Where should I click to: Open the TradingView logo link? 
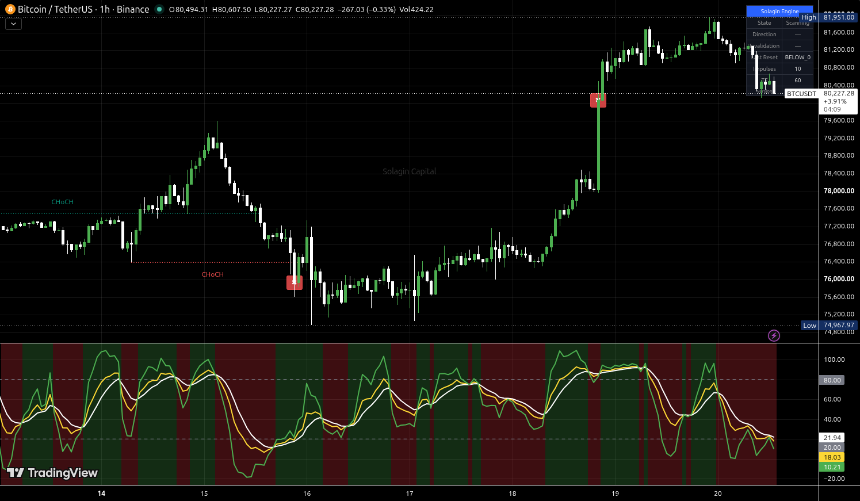tap(52, 473)
